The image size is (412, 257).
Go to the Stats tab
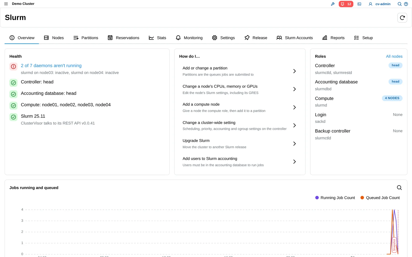158,38
